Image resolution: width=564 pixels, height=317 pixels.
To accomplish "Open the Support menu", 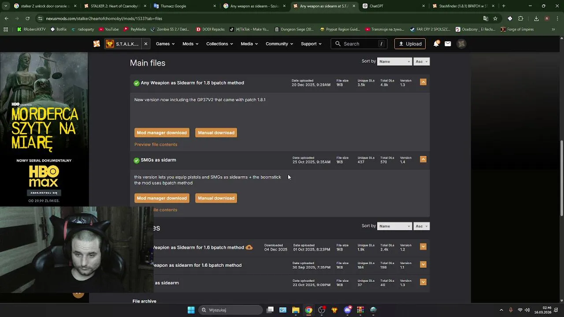I will coord(311,44).
